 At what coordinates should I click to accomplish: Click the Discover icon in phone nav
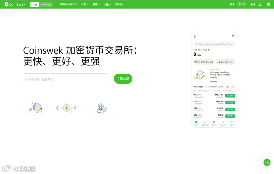tap(205, 122)
